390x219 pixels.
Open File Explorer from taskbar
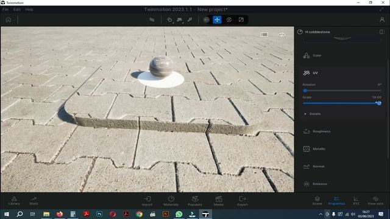tap(46, 214)
